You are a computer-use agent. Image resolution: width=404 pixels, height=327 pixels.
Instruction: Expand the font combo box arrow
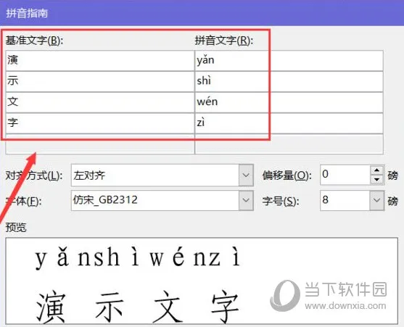(x=246, y=200)
